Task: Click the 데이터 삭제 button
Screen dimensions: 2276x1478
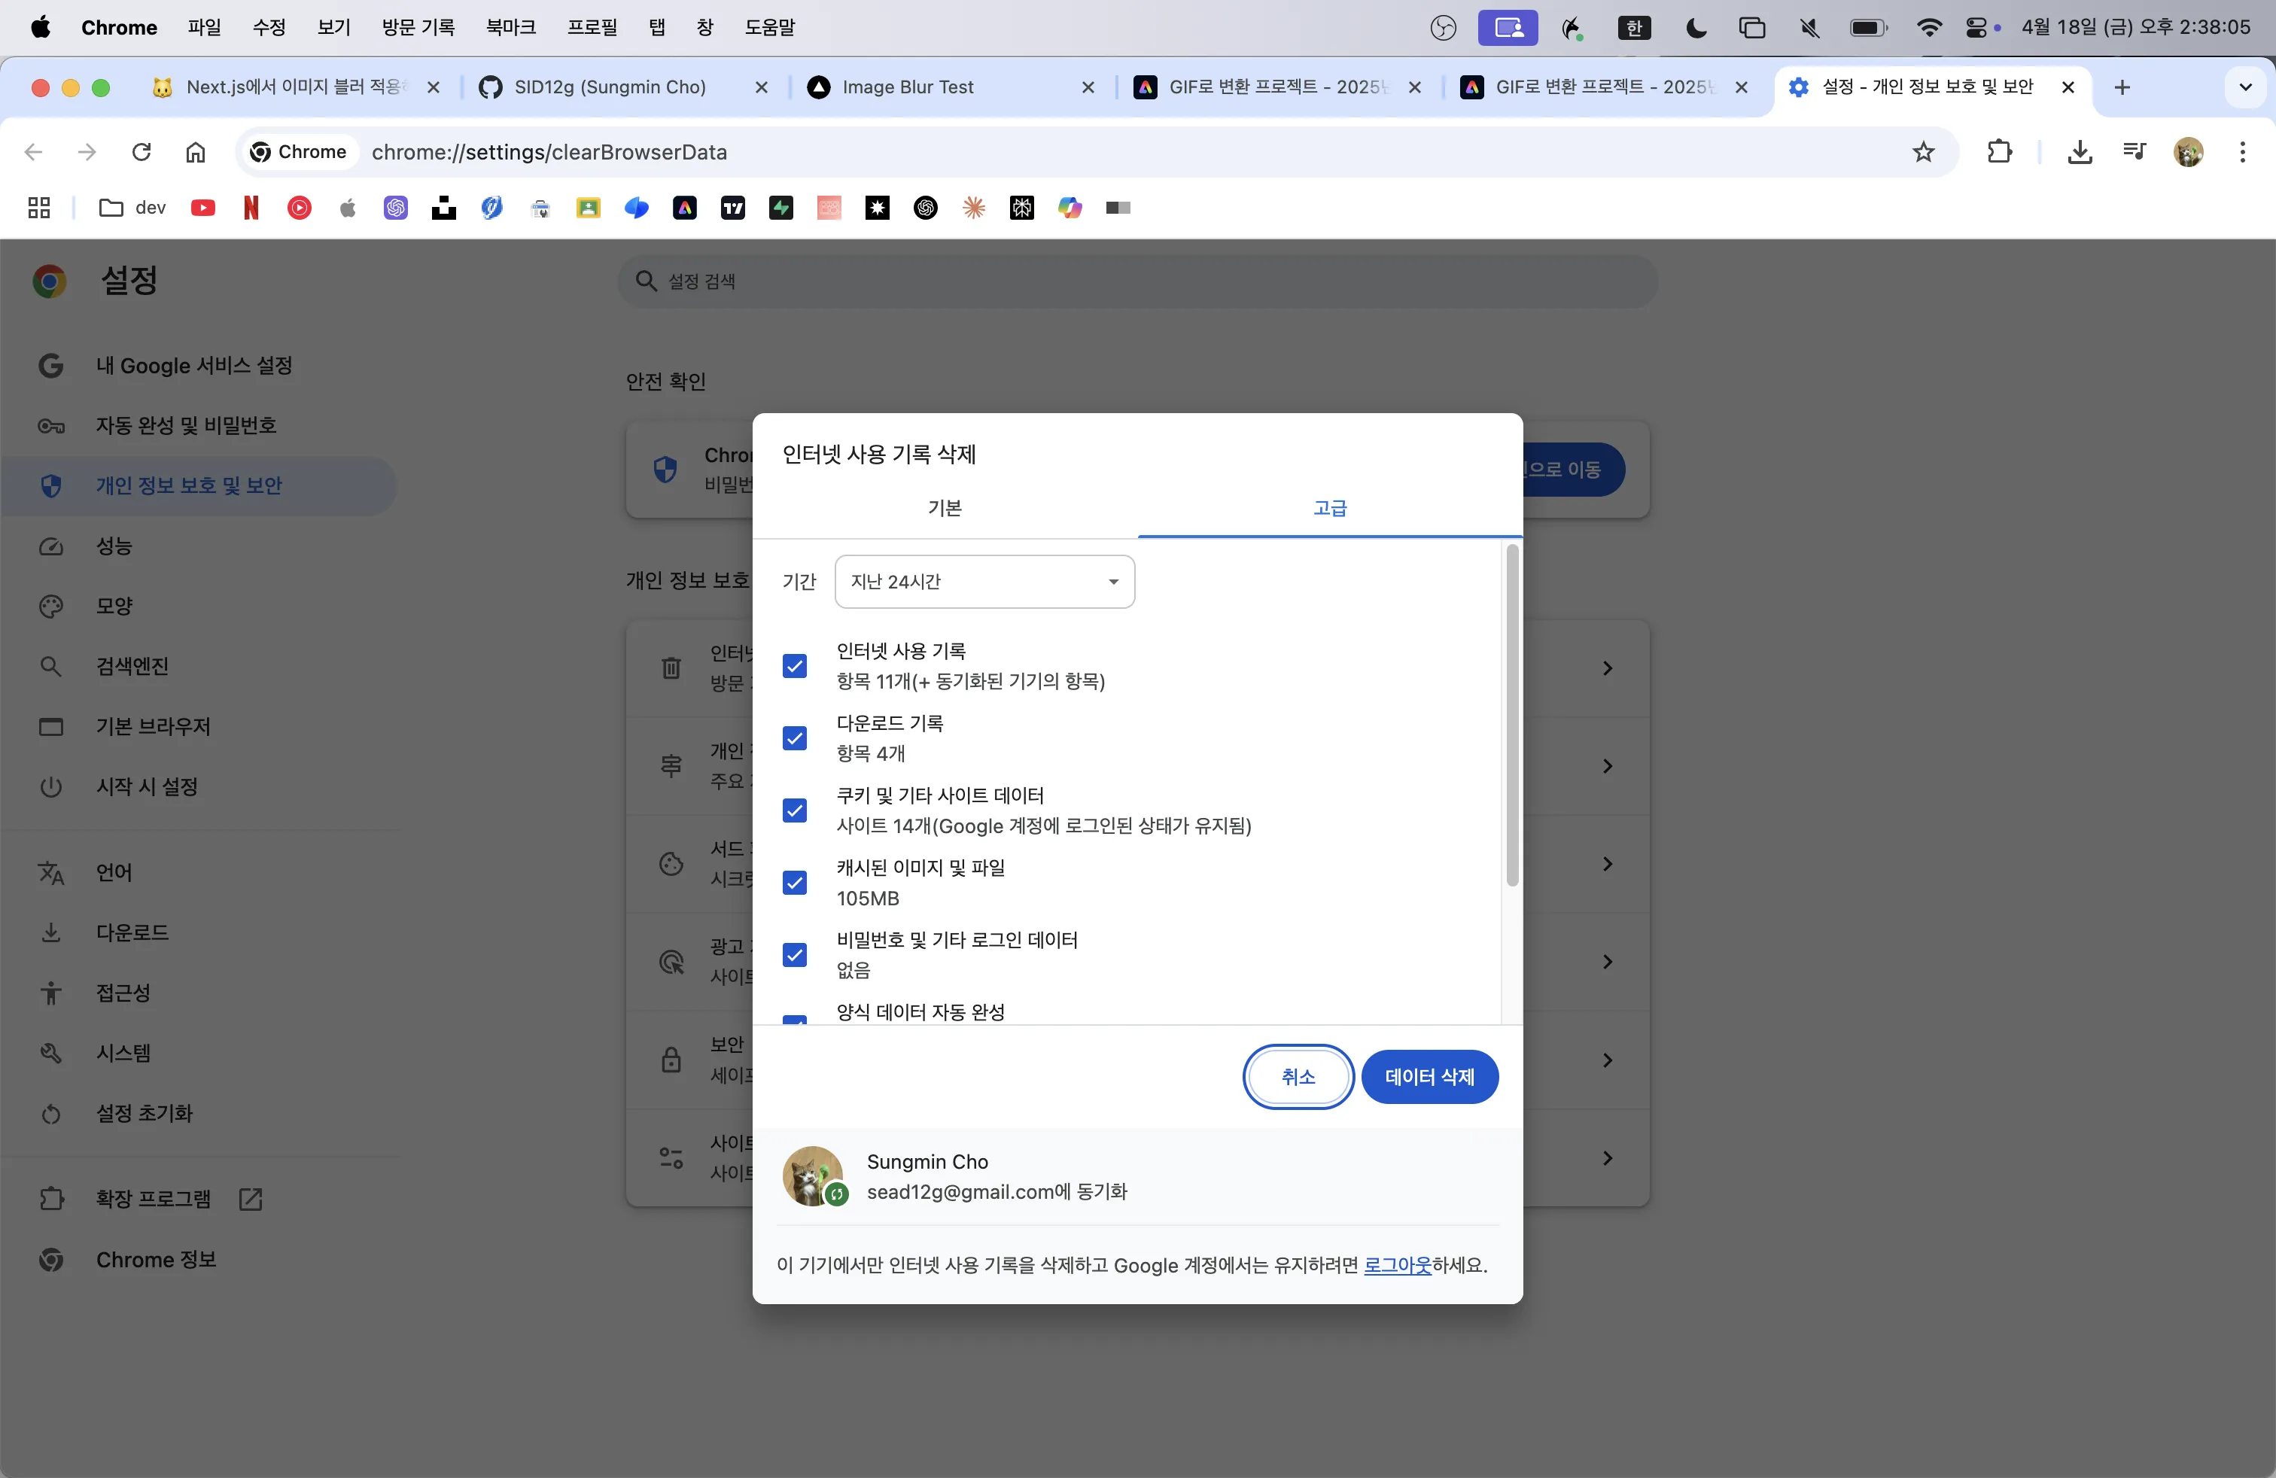Action: click(x=1429, y=1076)
